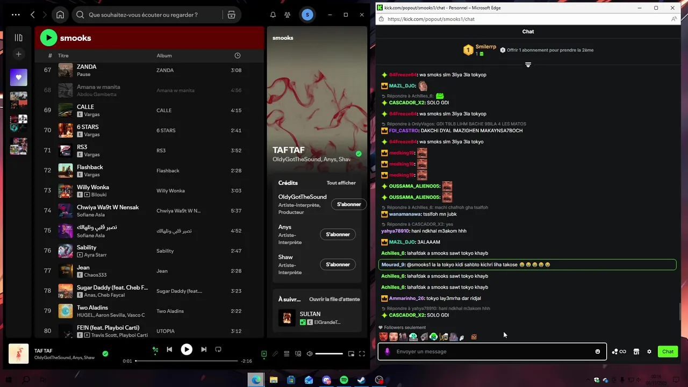
Task: Collapse Kick leaderboard chevron under Smilerrp
Action: tap(528, 65)
